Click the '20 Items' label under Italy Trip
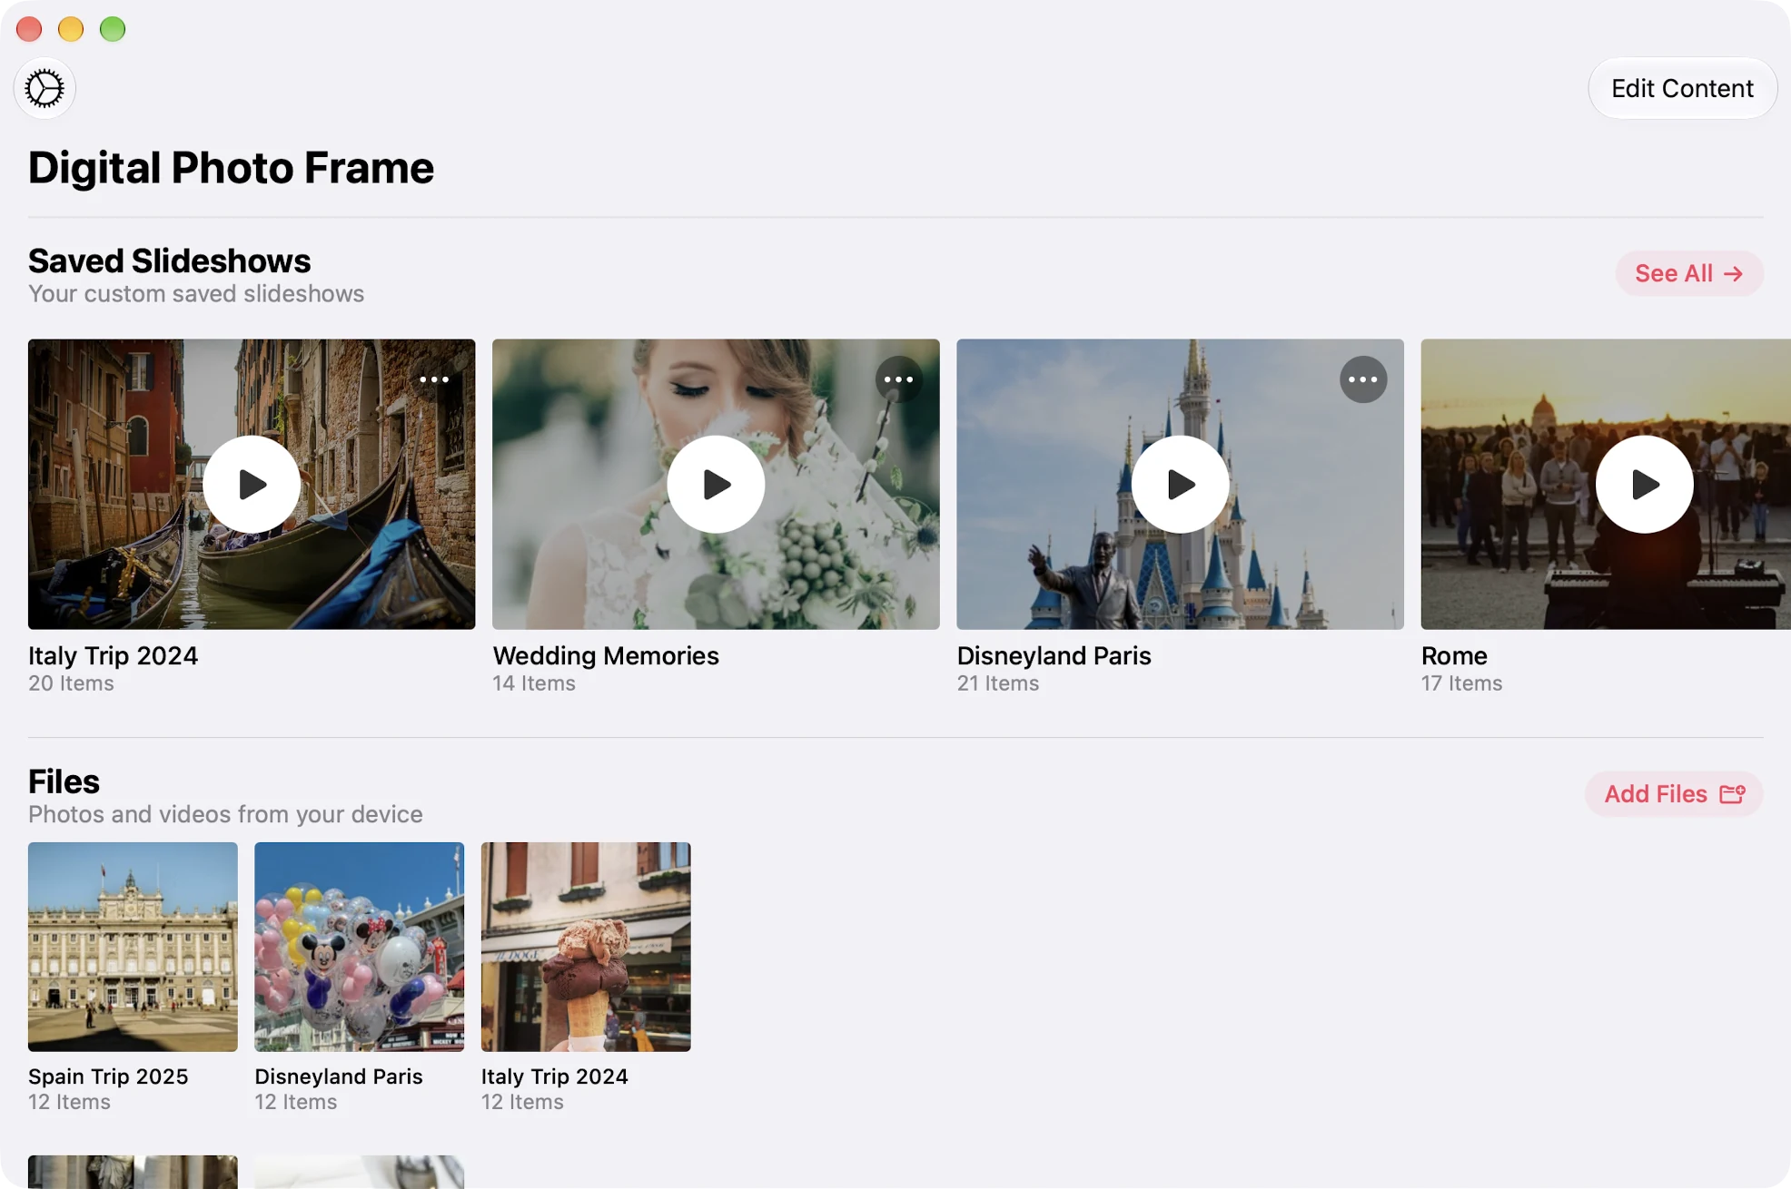Viewport: 1791px width, 1189px height. click(71, 683)
